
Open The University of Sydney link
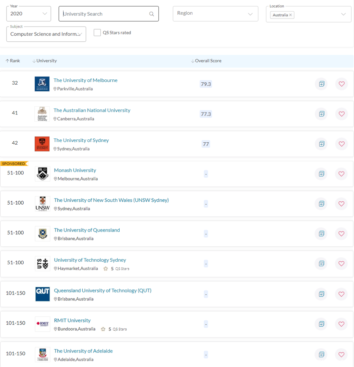pos(81,140)
